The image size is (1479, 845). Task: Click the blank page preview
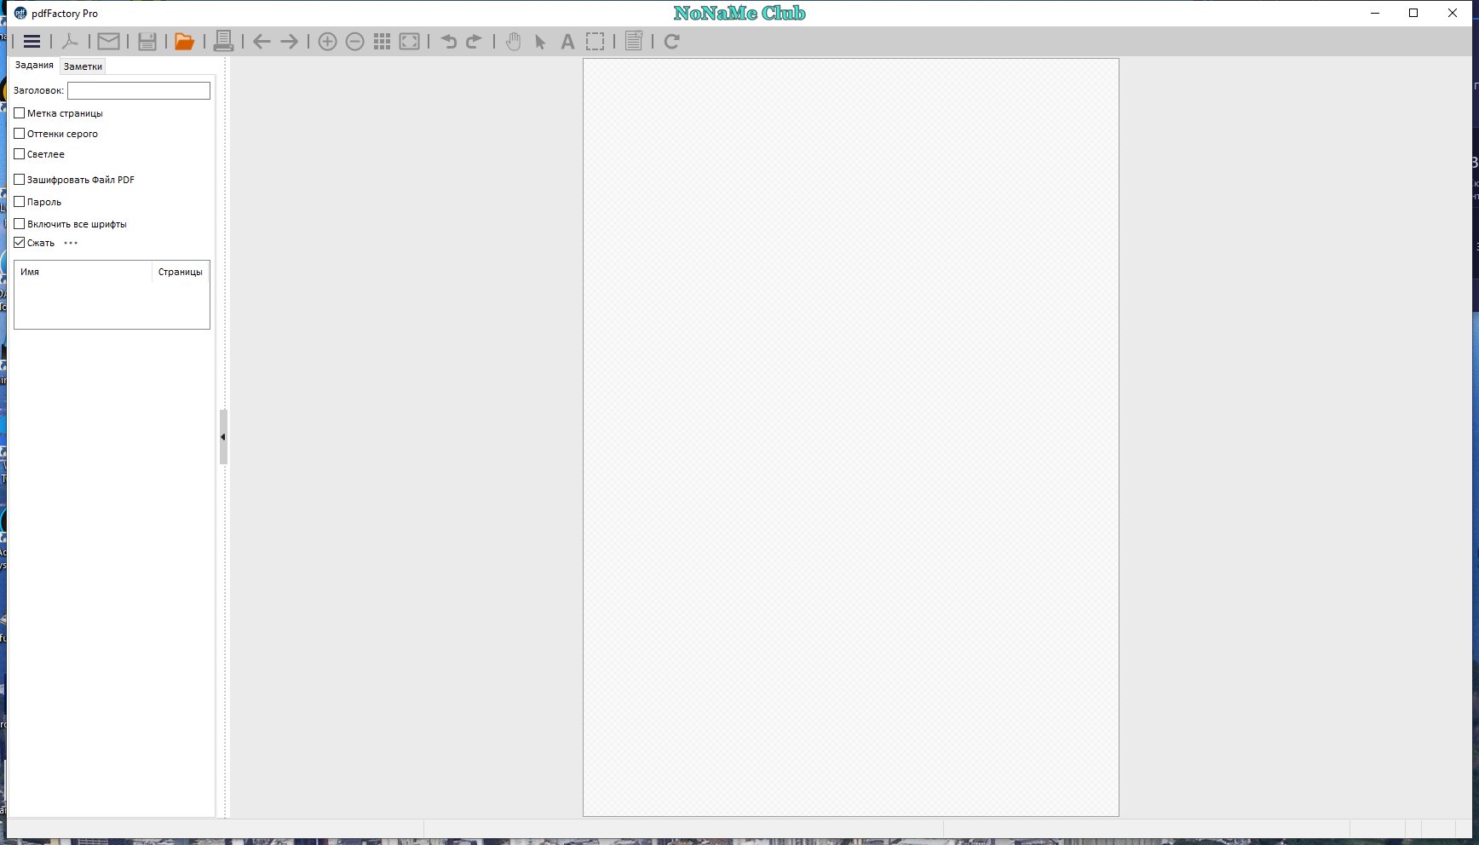851,437
